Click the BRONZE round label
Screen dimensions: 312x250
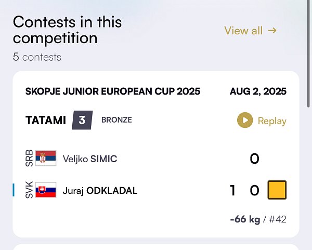[116, 120]
